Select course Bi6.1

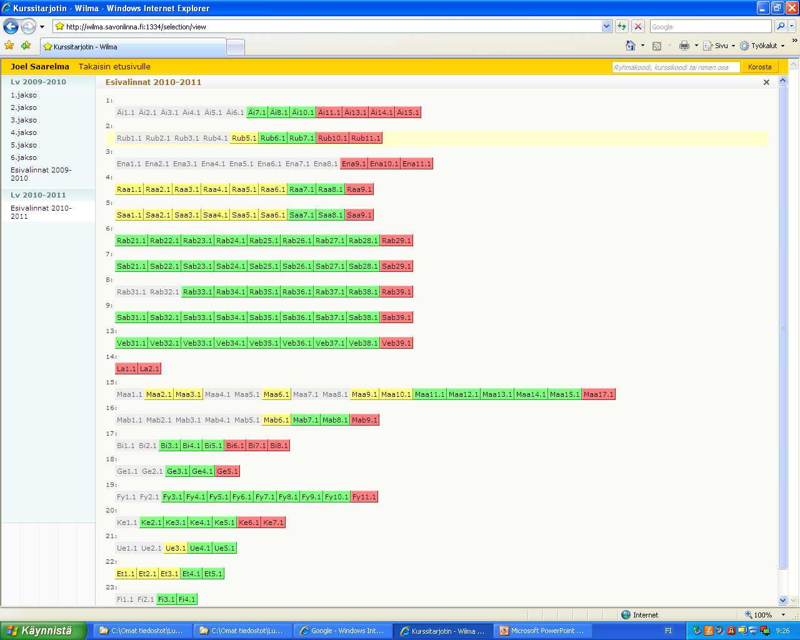(235, 446)
